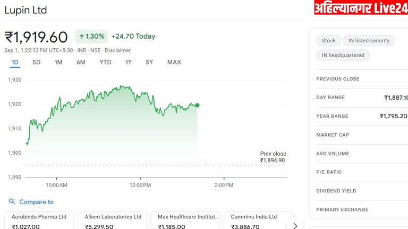Click the Compare to search icon
The image size is (408, 229).
tap(12, 202)
